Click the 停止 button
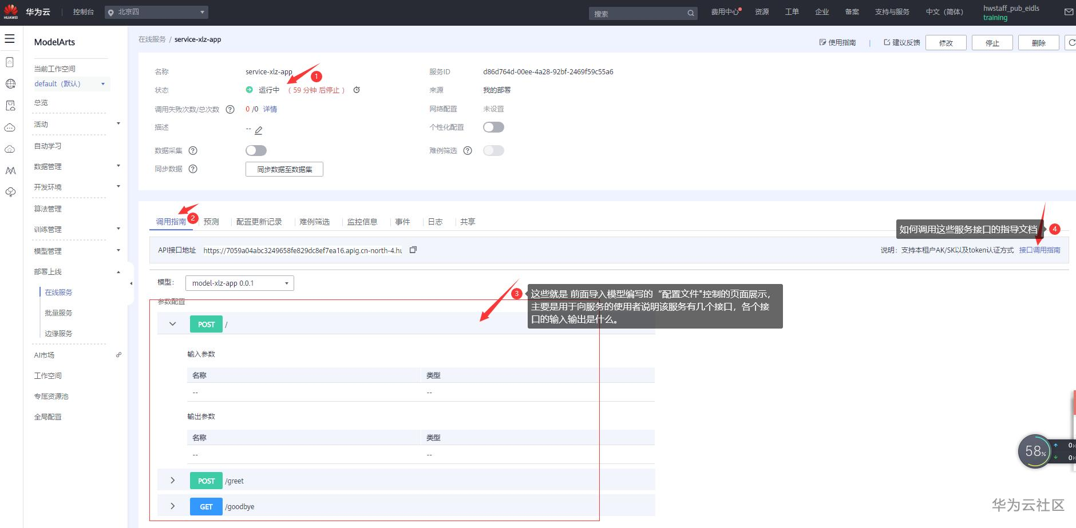1076x528 pixels. (992, 43)
